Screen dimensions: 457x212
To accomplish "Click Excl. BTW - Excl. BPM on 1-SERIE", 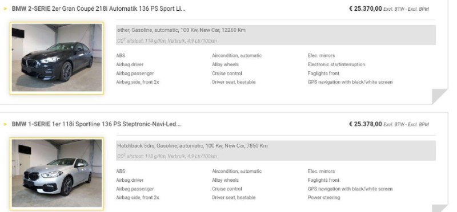I will (x=406, y=125).
